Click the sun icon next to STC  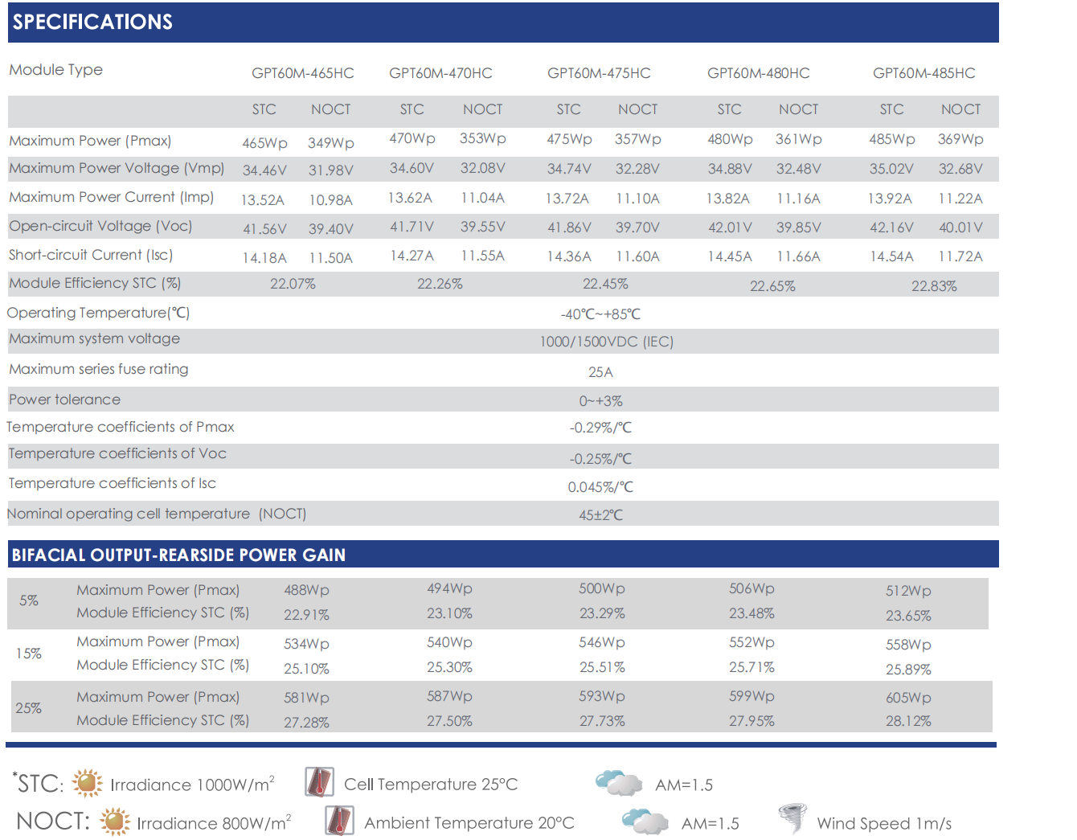(x=87, y=783)
